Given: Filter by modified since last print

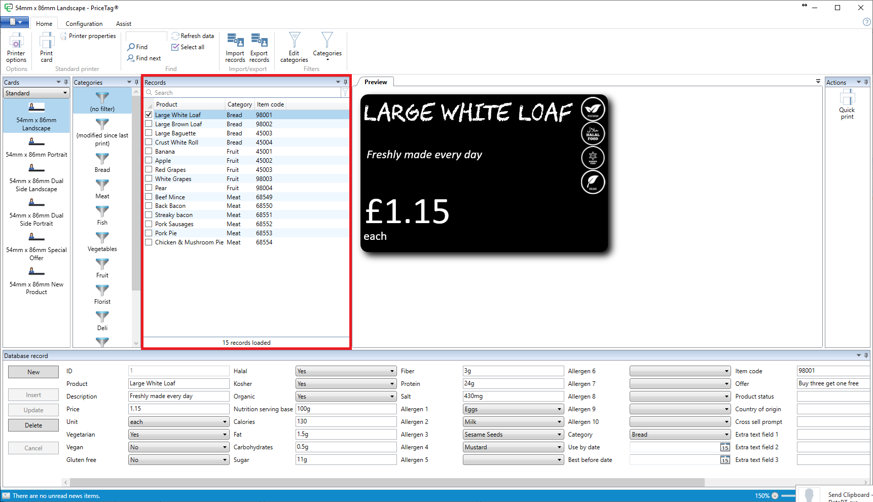Looking at the screenshot, I should pyautogui.click(x=102, y=132).
